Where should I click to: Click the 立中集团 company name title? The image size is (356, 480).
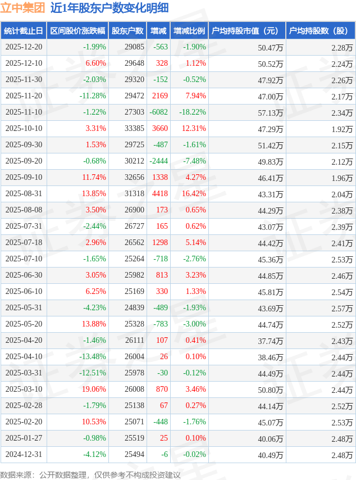click(x=22, y=8)
